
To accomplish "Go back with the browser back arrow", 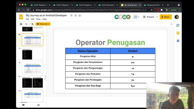I will (x=19, y=10).
